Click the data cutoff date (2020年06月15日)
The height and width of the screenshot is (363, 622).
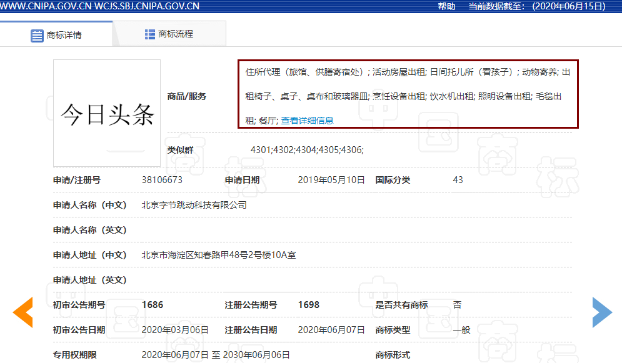[569, 6]
